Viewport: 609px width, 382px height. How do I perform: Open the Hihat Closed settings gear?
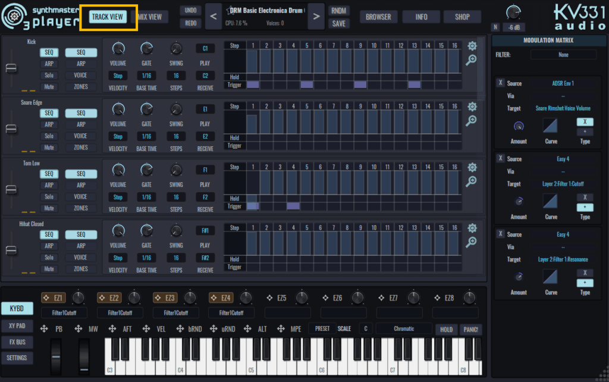472,228
